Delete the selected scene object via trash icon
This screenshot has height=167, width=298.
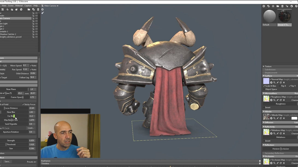(x=38, y=10)
